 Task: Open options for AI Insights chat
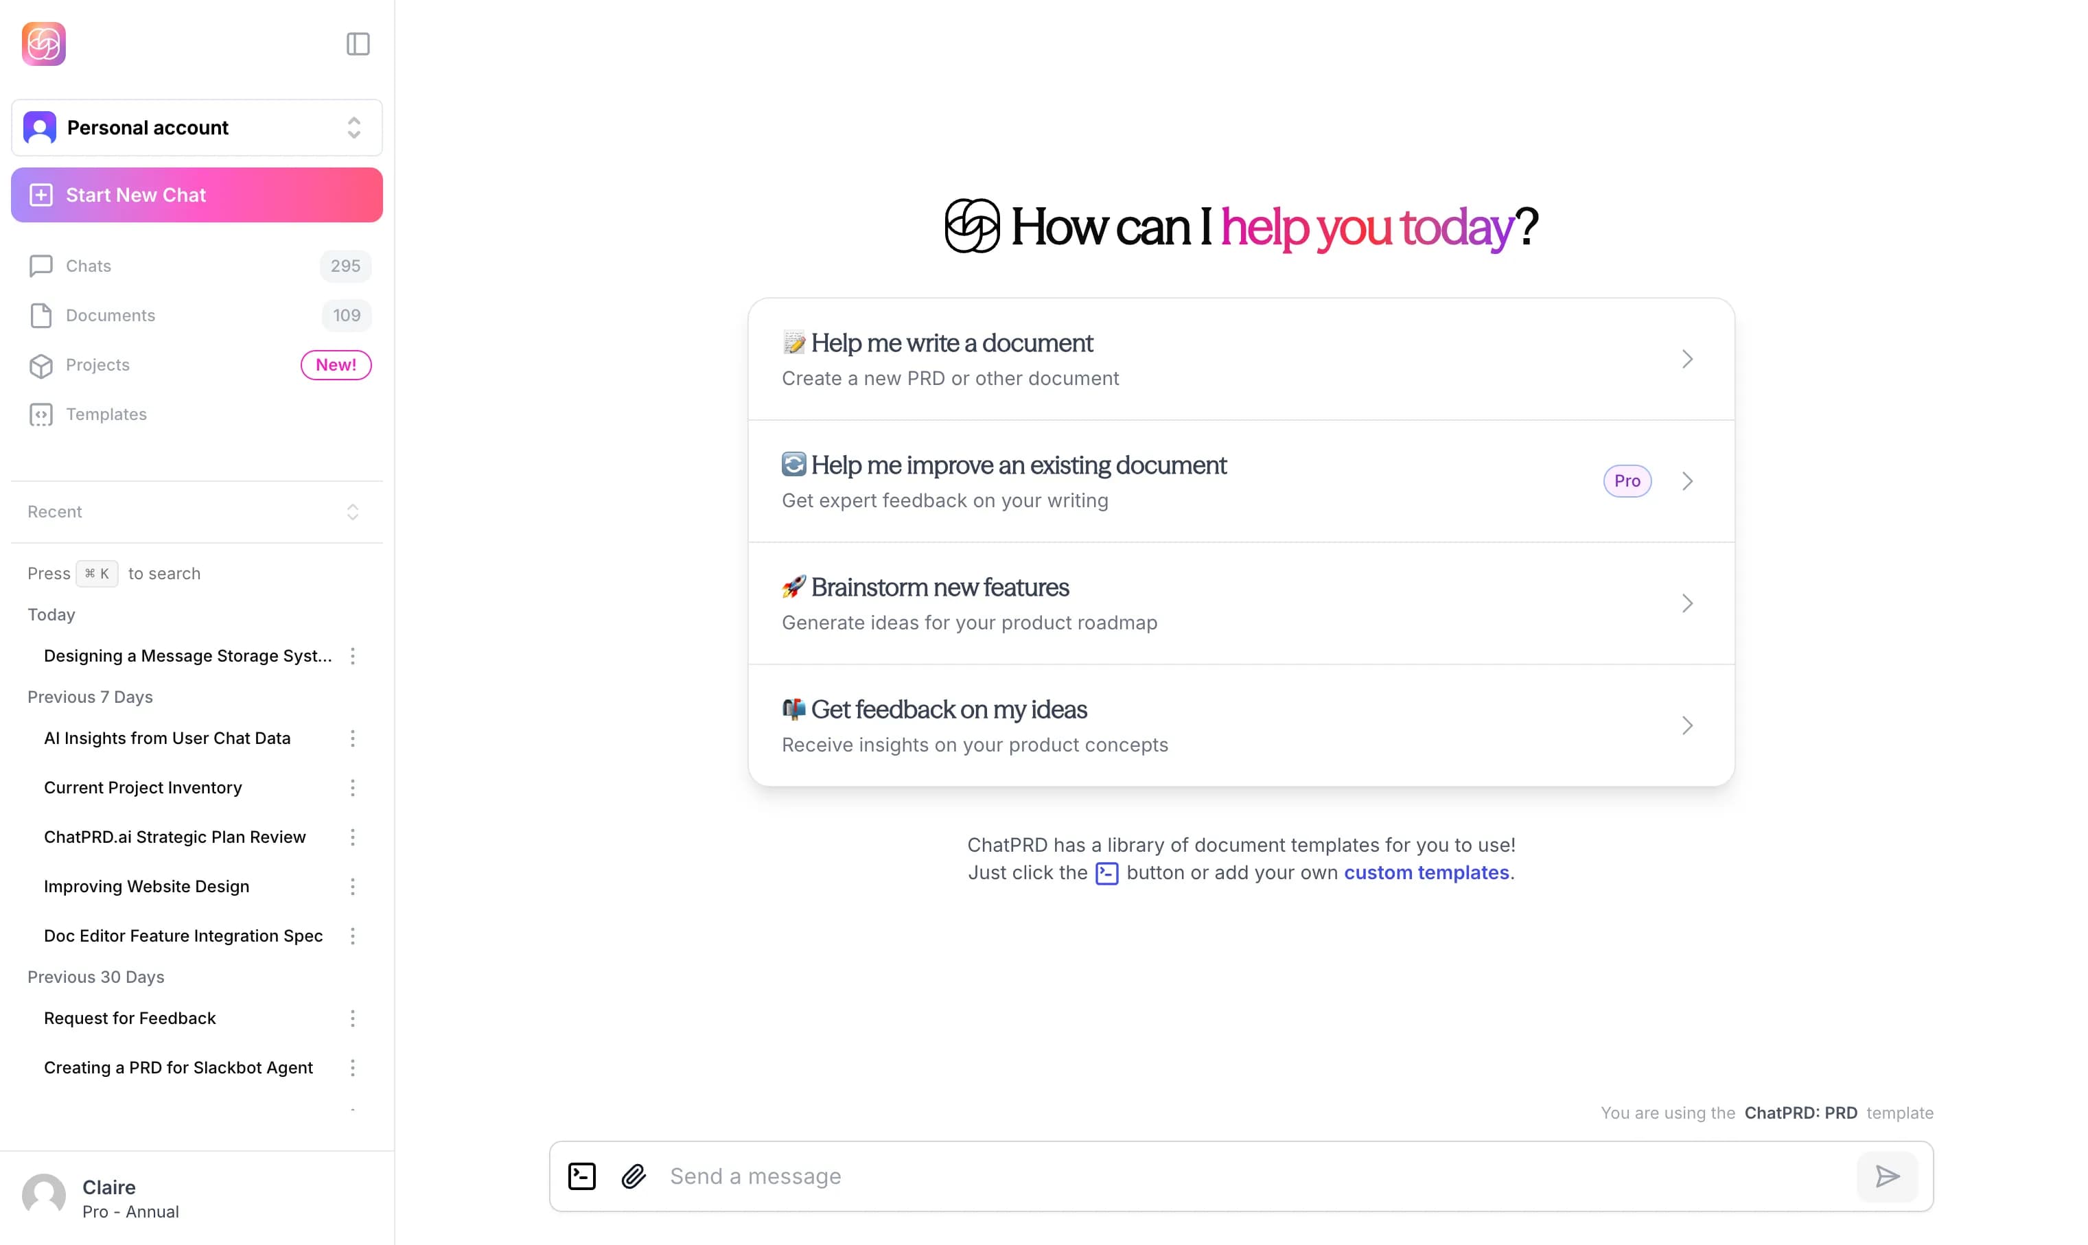[x=352, y=738]
